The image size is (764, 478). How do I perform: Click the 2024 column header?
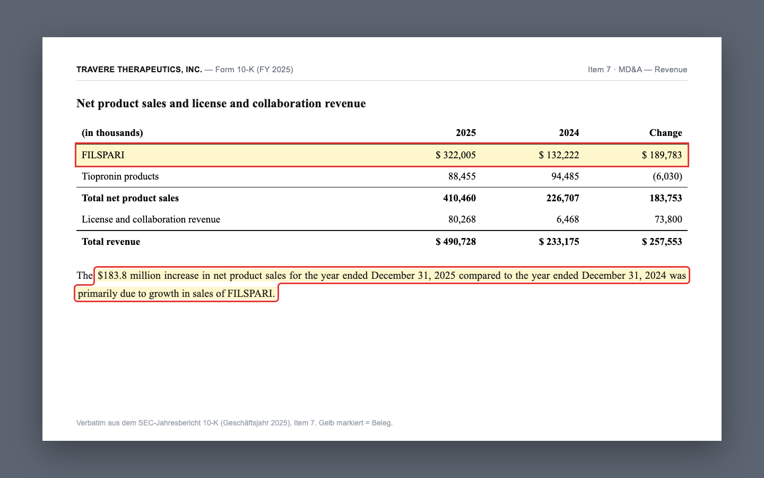point(569,133)
